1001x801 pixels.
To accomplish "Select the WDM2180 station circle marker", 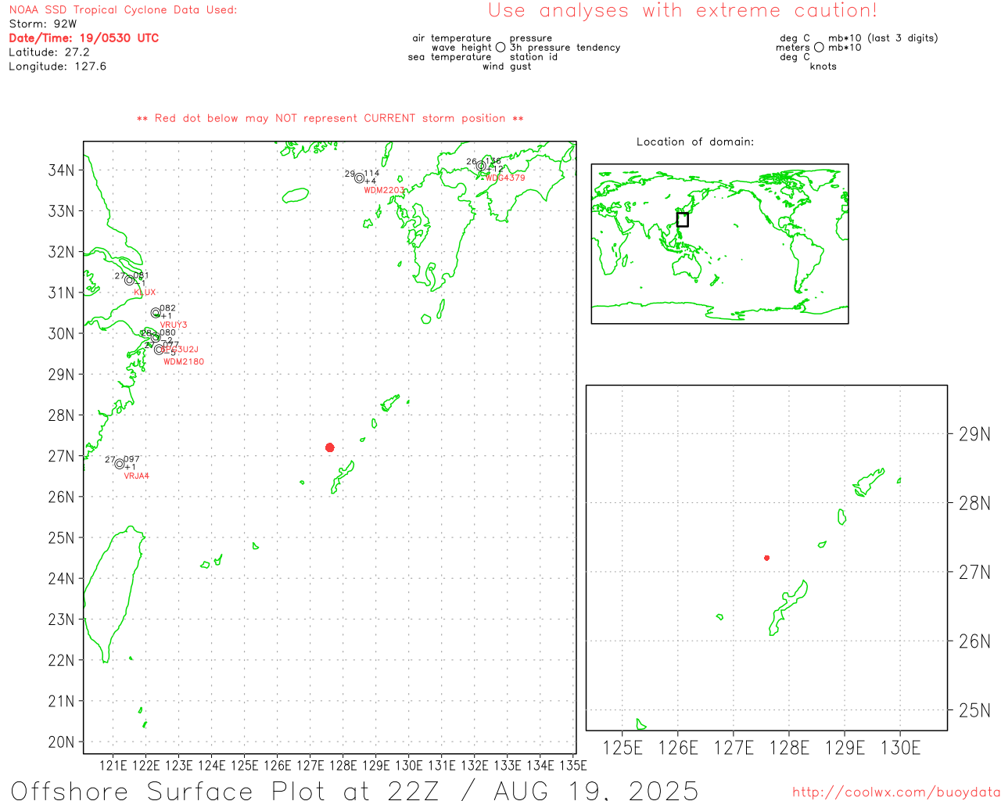I will [159, 350].
